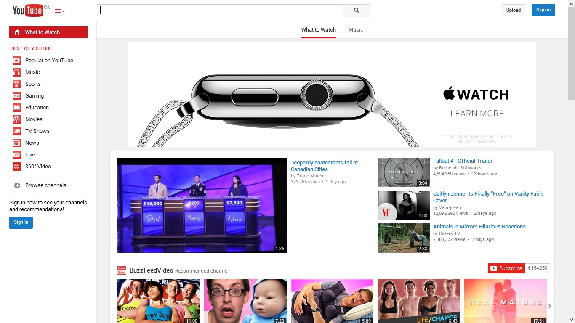Click the Browse channels plus icon

click(x=17, y=185)
